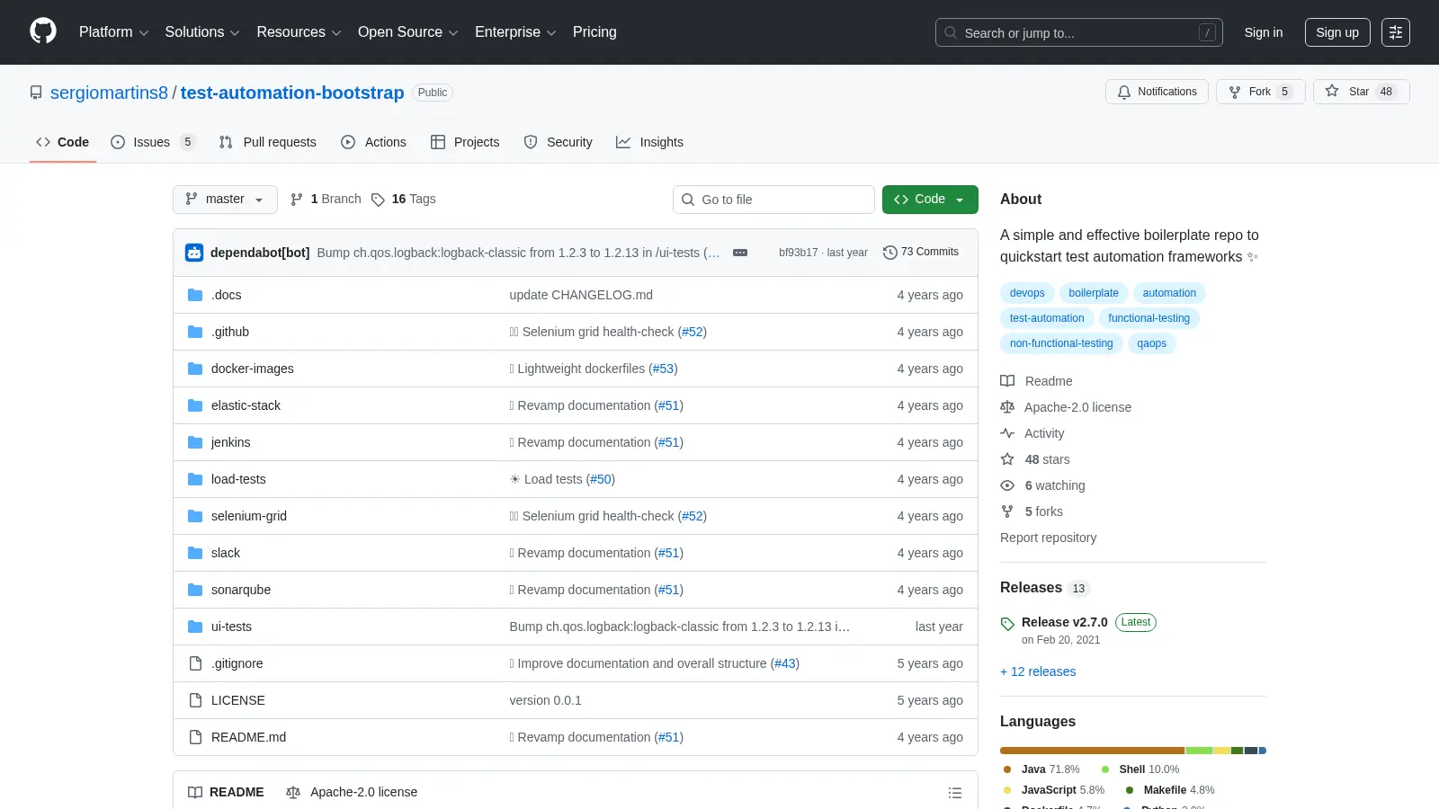Expand the Resources menu
1439x809 pixels.
tap(299, 32)
